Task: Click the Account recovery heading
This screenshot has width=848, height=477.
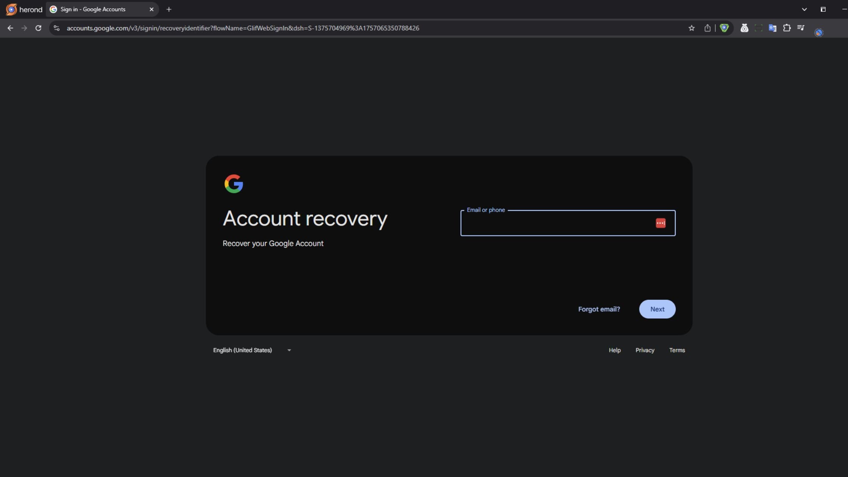Action: 305,218
